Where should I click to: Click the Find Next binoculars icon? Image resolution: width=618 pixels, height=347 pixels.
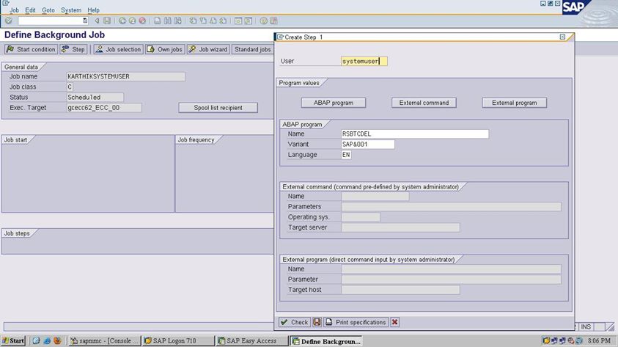(x=177, y=21)
